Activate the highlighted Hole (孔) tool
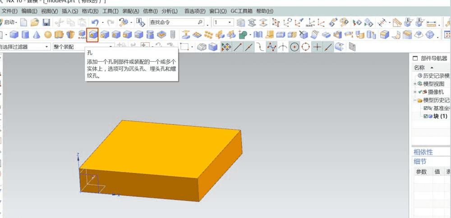Viewport: 451px width, 218px height. pyautogui.click(x=92, y=35)
